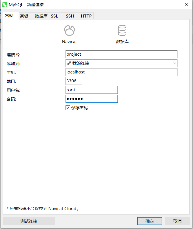Click the 测试连接 button

[x=29, y=221]
